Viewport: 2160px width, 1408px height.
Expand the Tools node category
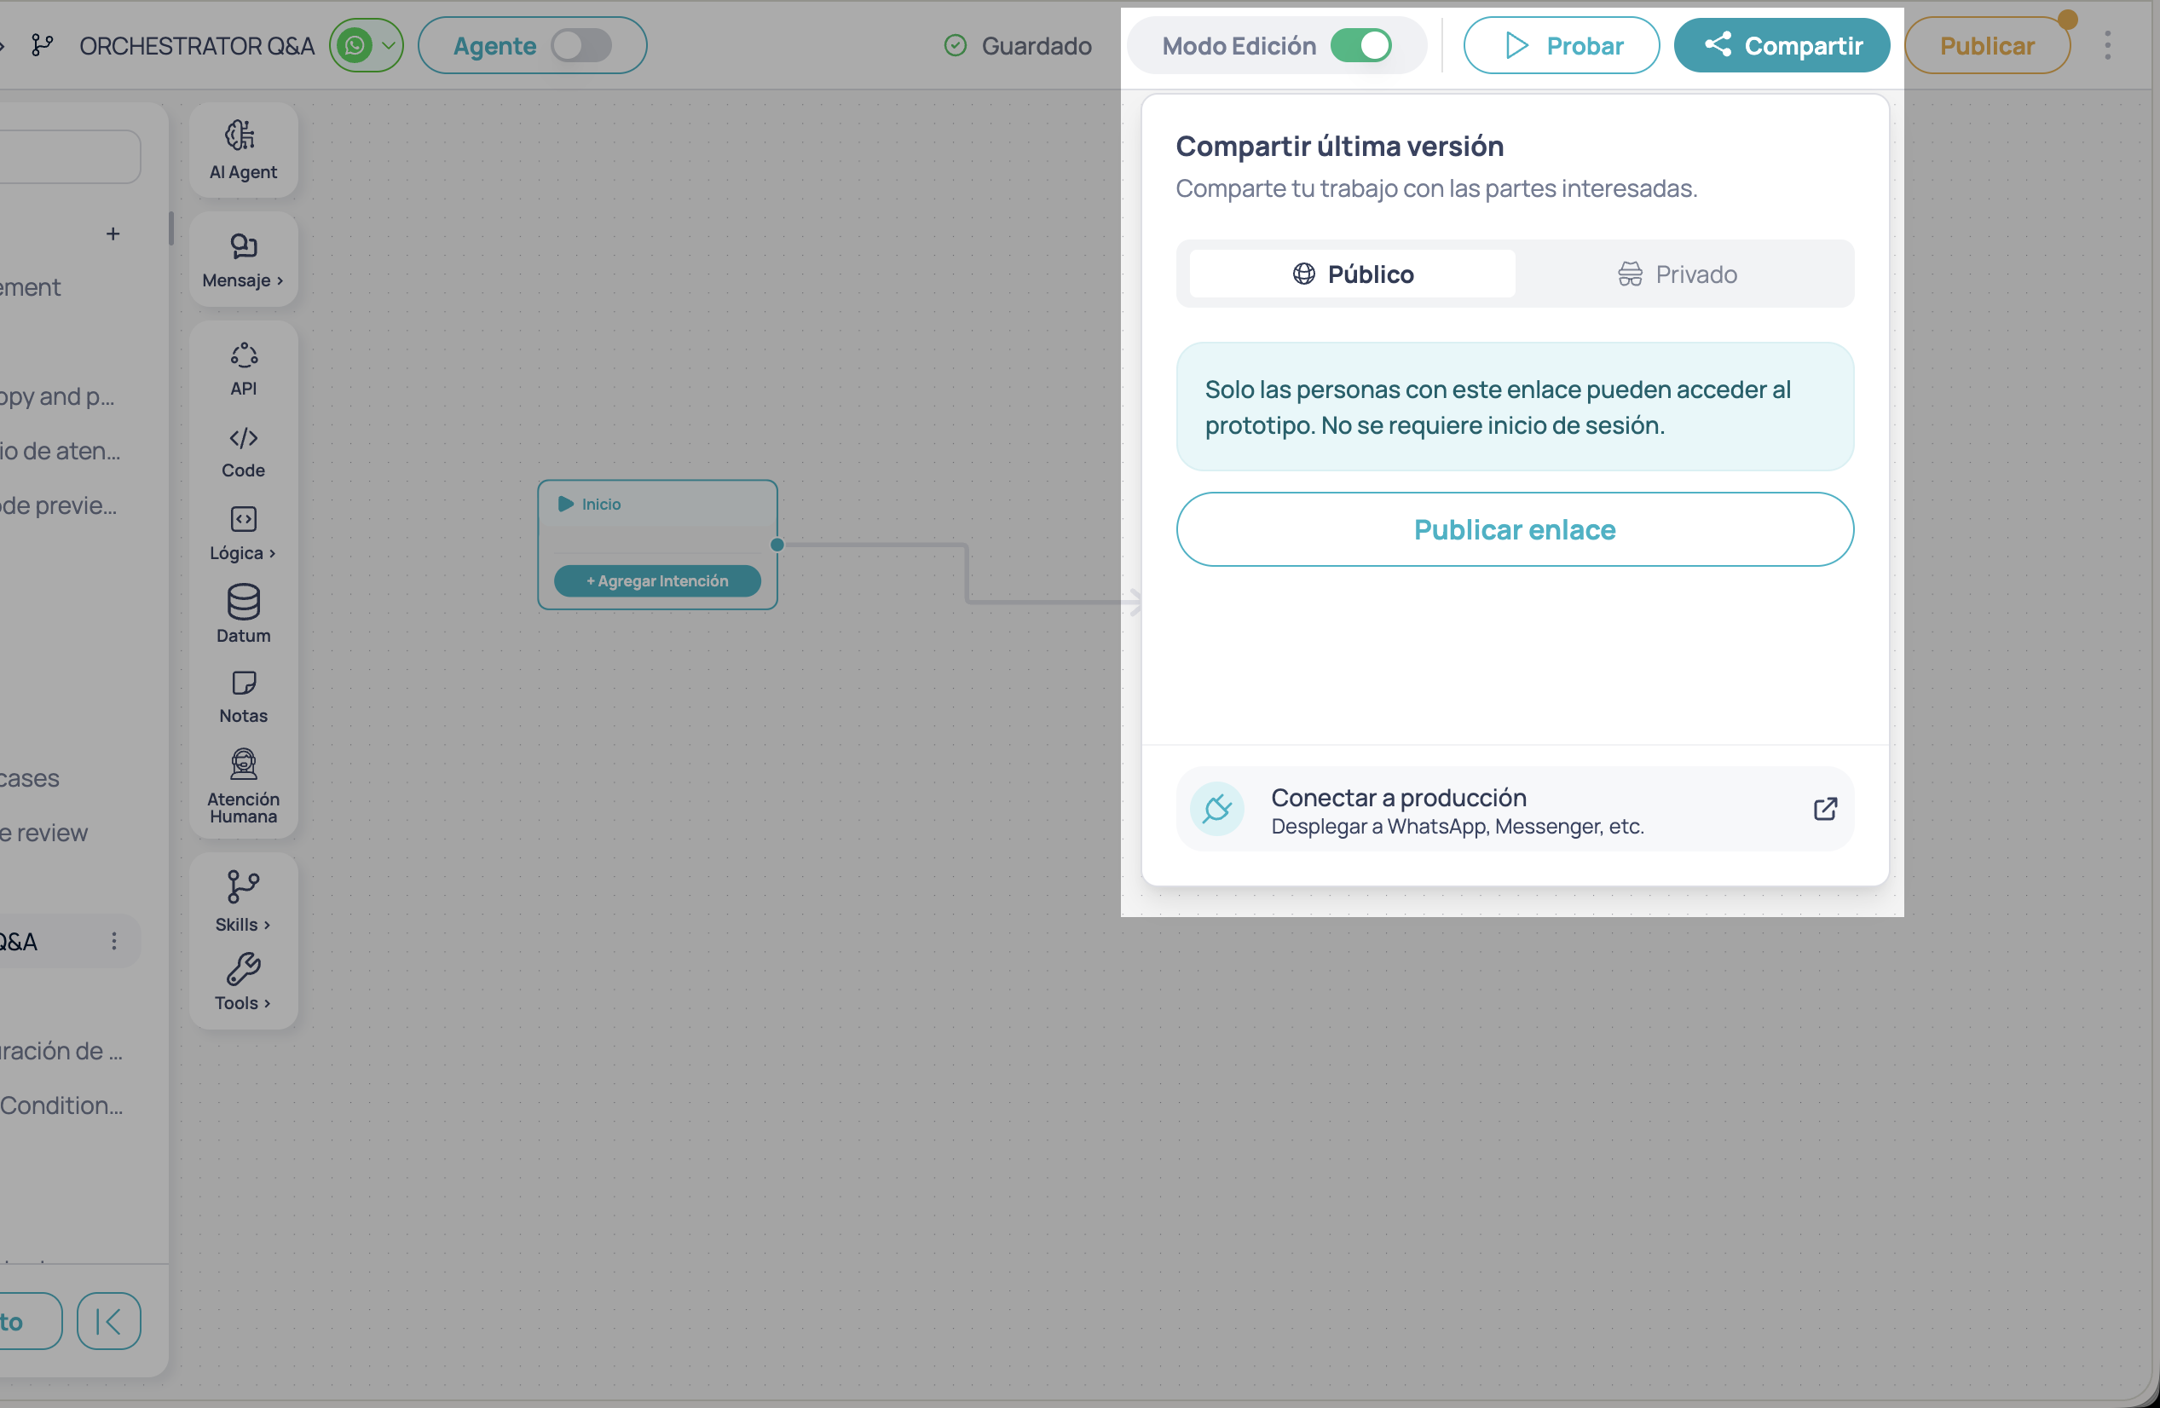[x=242, y=982]
